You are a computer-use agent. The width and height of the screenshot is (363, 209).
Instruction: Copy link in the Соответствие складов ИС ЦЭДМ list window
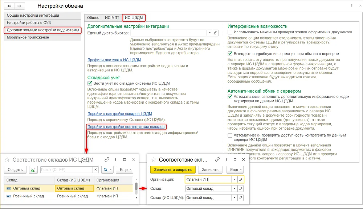coord(107,159)
